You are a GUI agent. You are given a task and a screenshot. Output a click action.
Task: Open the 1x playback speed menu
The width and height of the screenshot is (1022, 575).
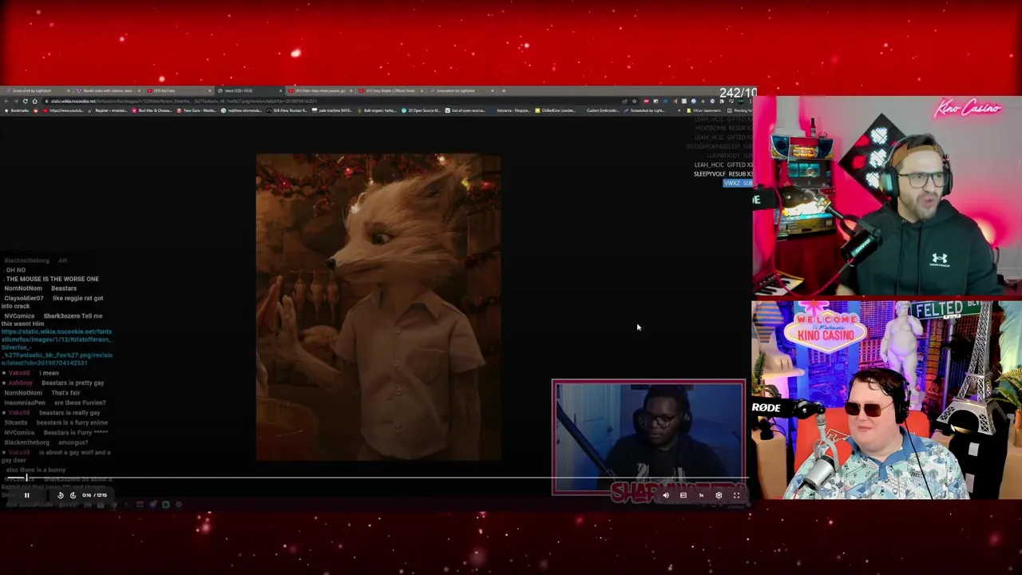701,495
